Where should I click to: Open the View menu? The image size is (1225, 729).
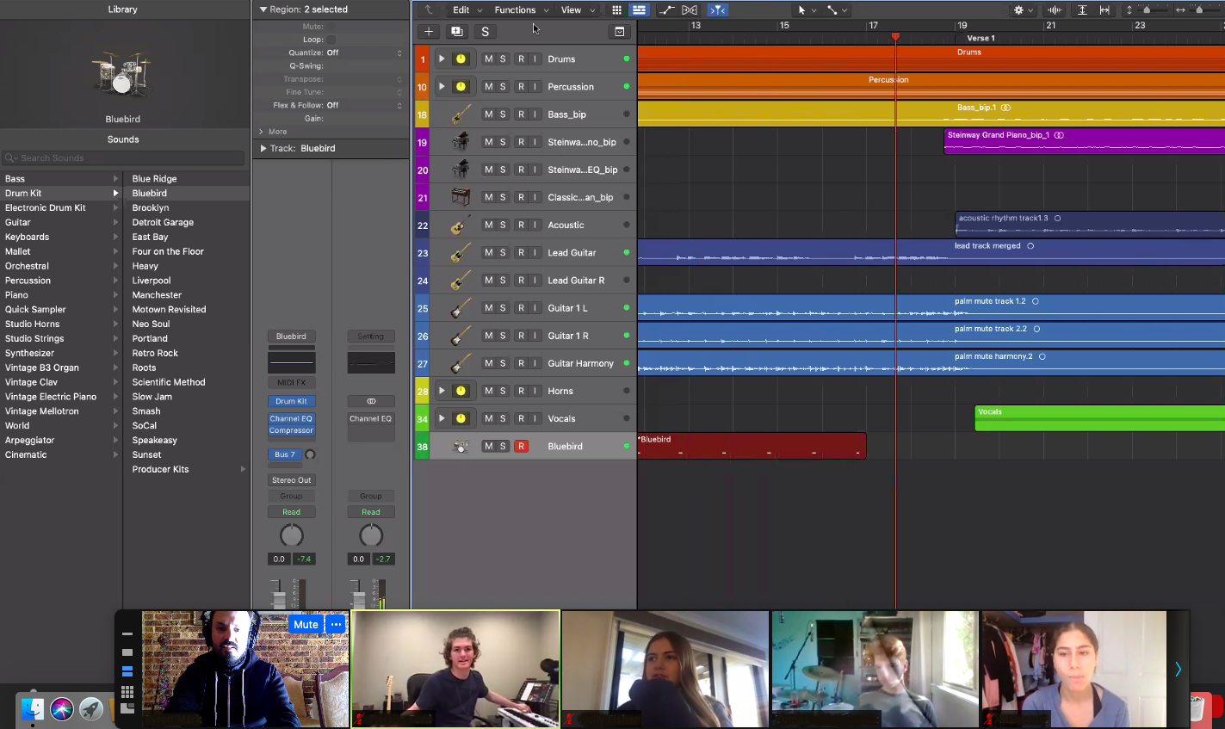tap(577, 10)
